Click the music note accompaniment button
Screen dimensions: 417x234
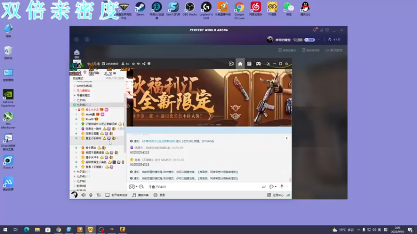pos(140,195)
